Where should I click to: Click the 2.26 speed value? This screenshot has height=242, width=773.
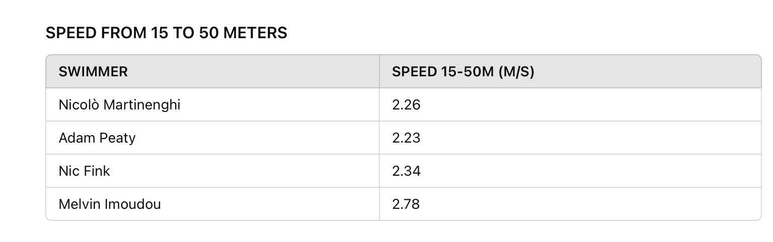coord(406,104)
